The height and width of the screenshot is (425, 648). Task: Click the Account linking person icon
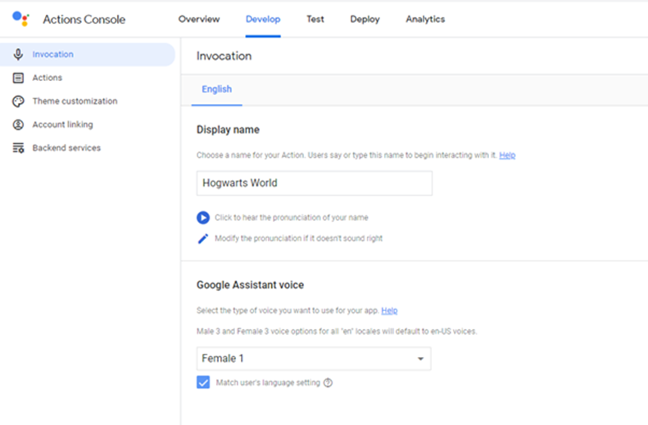tap(18, 124)
